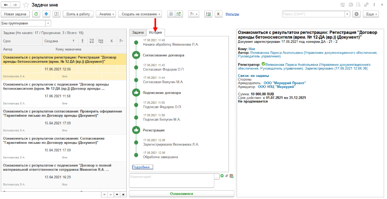The height and width of the screenshot is (199, 387).
Task: Click the tree-structure toolbar icon with green mark
Action: 209,14
